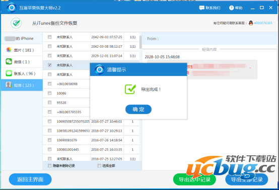Screen dimensions: 279x190
Task: Check the box for 2042-09-03 07:57:25 row
Action: point(50,37)
